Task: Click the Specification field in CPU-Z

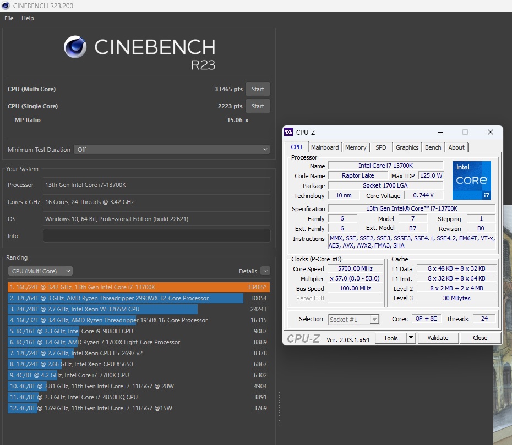Action: point(412,208)
